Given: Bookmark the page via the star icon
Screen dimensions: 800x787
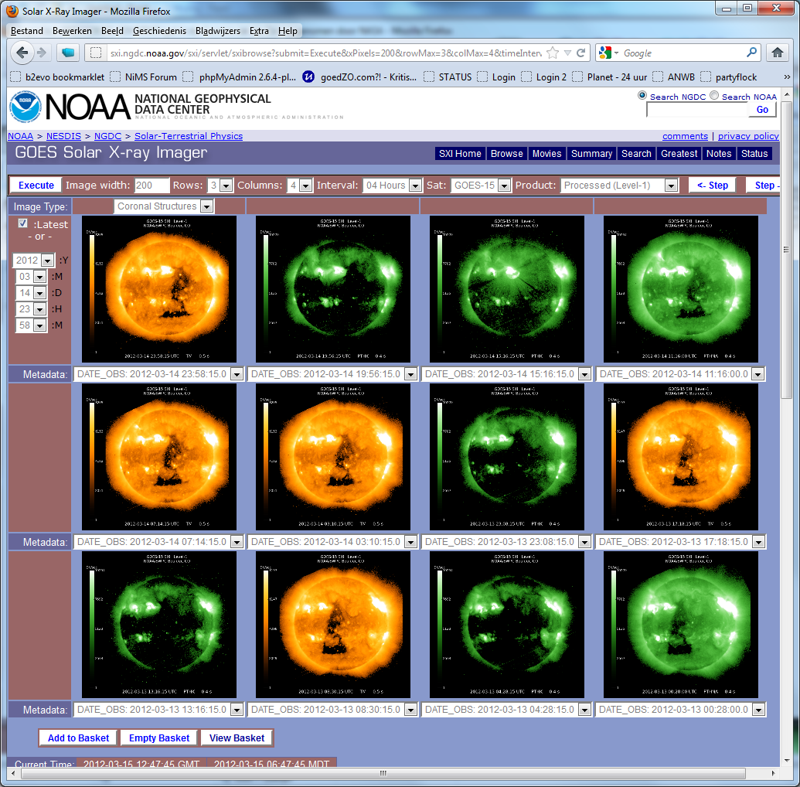Looking at the screenshot, I should [x=553, y=53].
